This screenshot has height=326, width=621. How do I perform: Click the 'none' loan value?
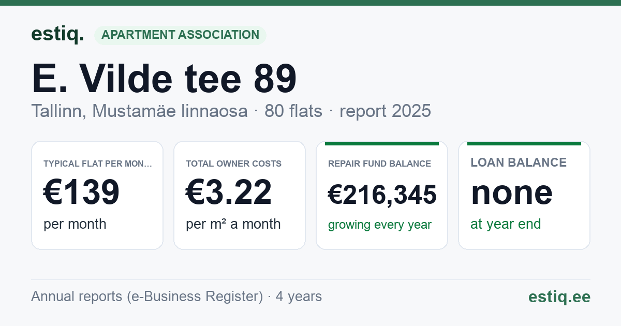(512, 192)
